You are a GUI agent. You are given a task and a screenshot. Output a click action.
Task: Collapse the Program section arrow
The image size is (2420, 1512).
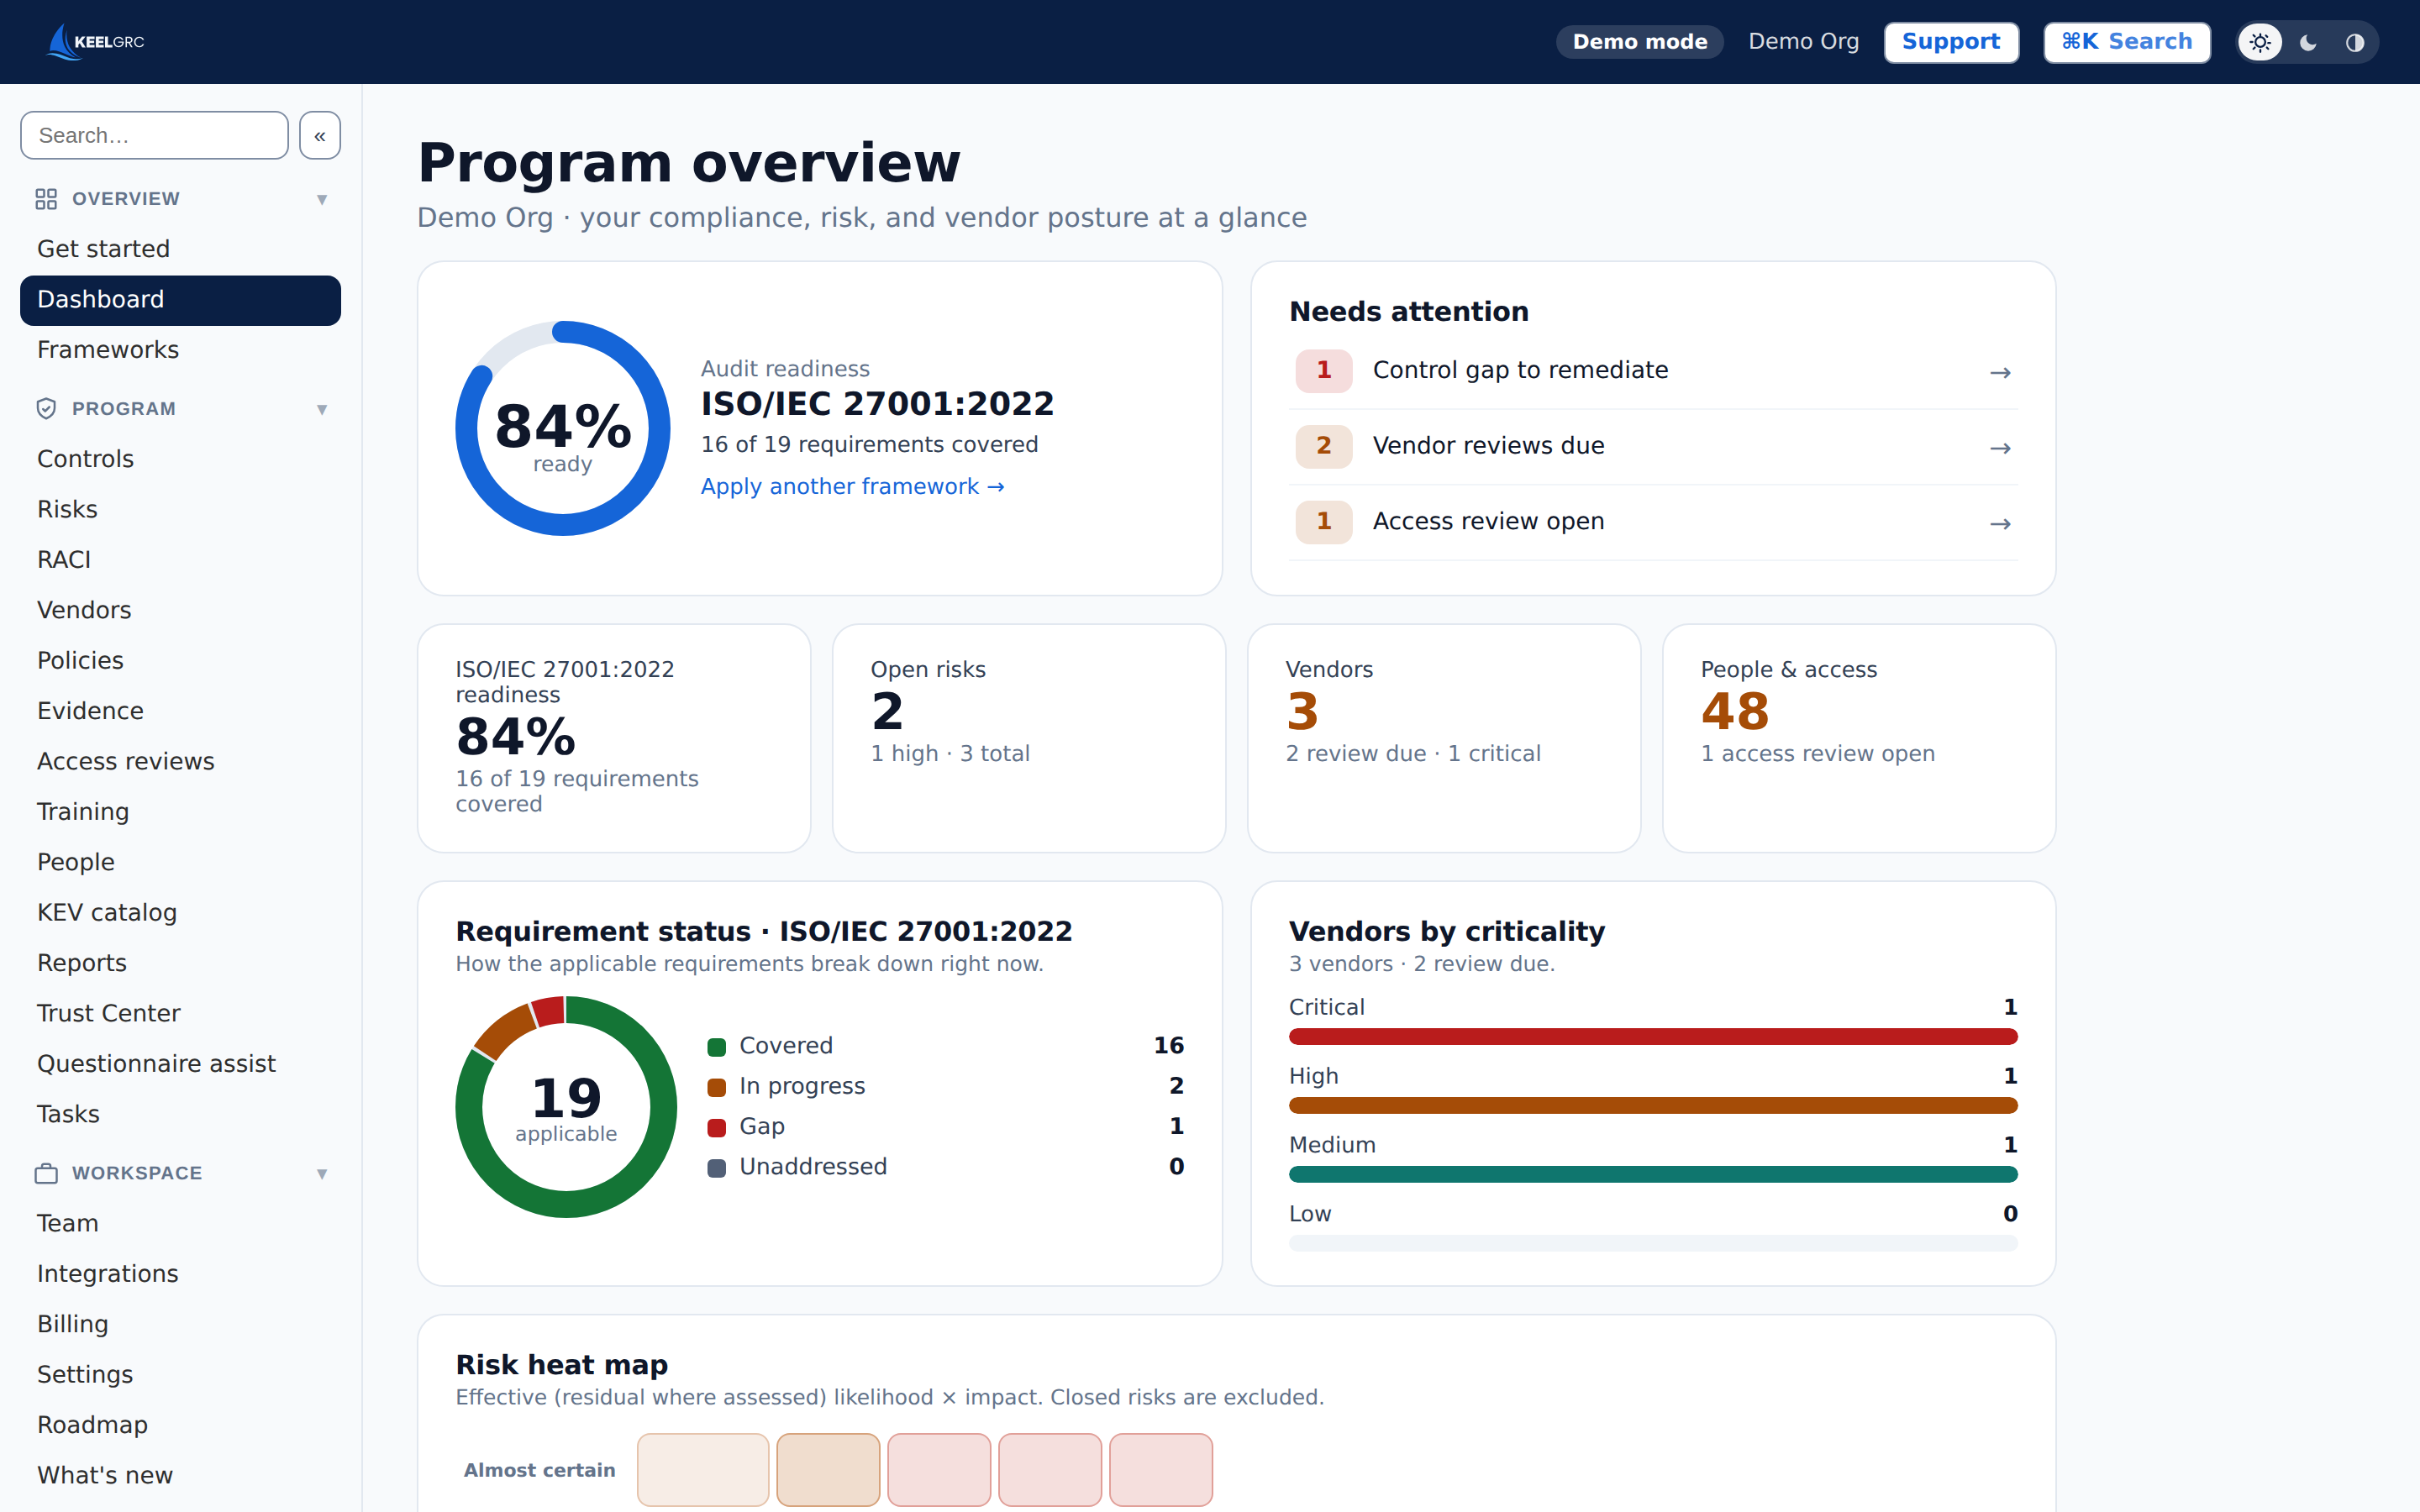coord(322,409)
